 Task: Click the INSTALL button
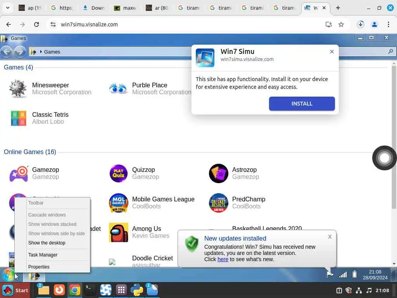coord(302,104)
